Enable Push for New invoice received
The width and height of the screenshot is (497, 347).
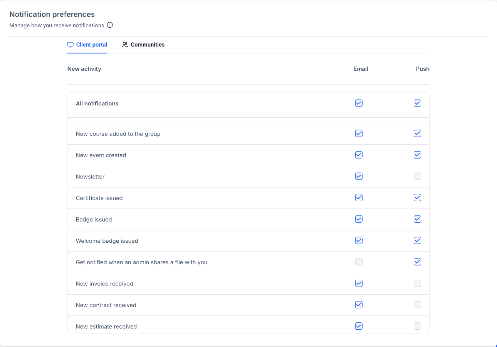(417, 284)
